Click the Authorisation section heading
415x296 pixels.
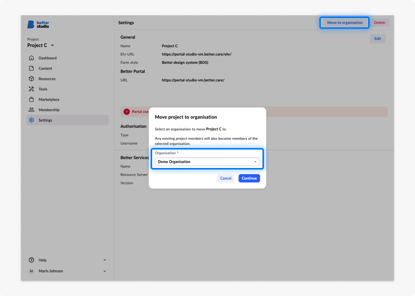coord(133,126)
